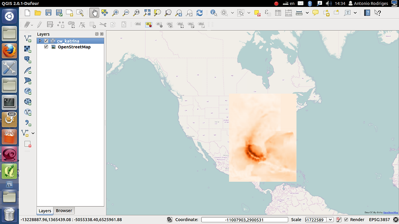Show Map Tips speech bubble
The height and width of the screenshot is (224, 399).
tap(315, 13)
